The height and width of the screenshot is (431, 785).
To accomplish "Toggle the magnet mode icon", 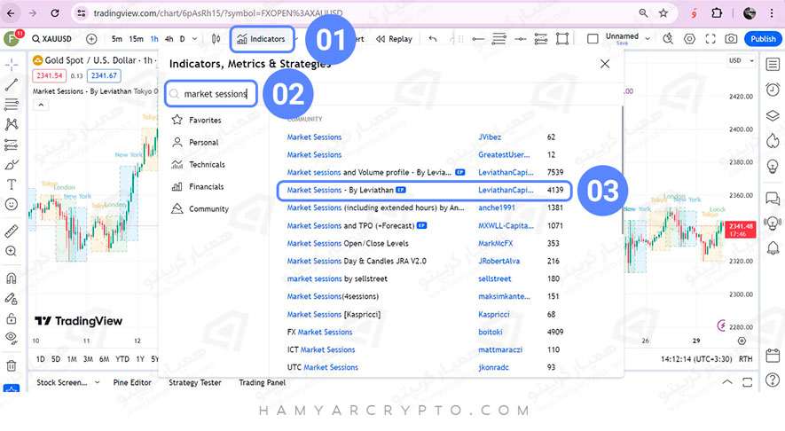I will [x=12, y=277].
